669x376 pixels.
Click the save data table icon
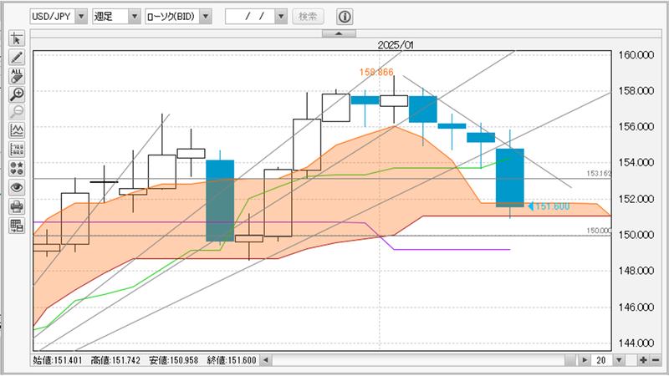coord(17,226)
